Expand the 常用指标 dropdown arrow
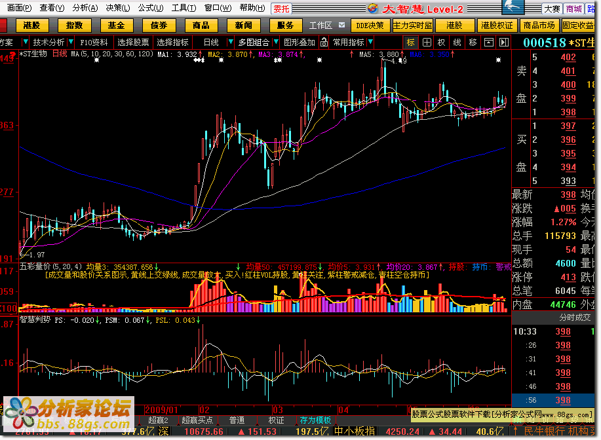 pyautogui.click(x=370, y=42)
